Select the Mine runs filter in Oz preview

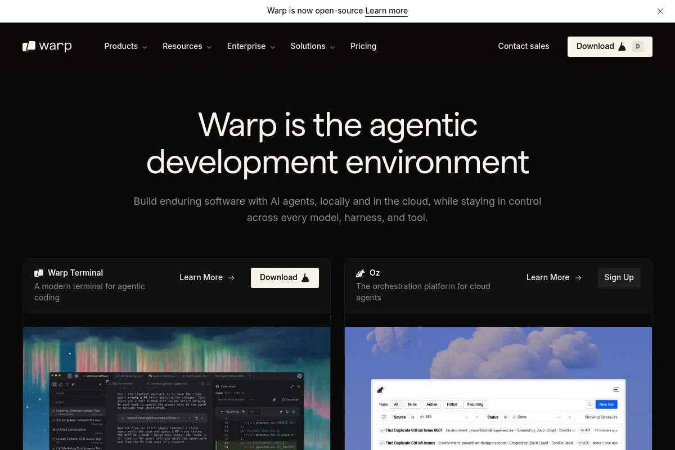(412, 404)
